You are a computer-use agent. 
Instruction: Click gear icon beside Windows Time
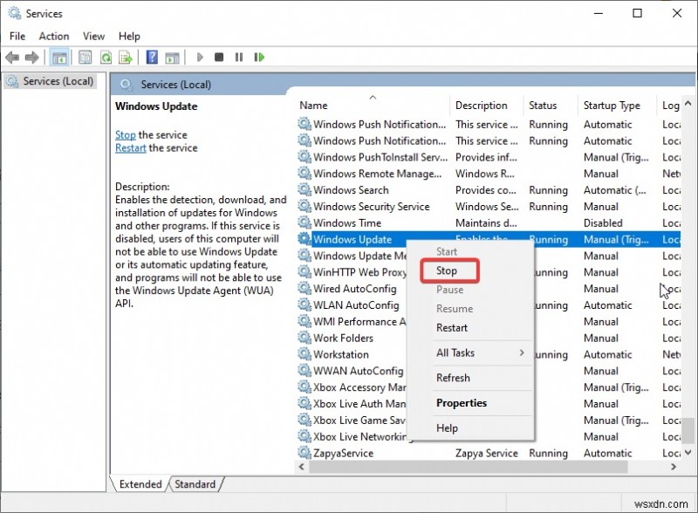click(x=305, y=222)
